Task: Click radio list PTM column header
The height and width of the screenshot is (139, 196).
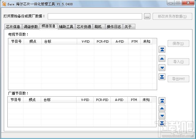Action: 134,100
